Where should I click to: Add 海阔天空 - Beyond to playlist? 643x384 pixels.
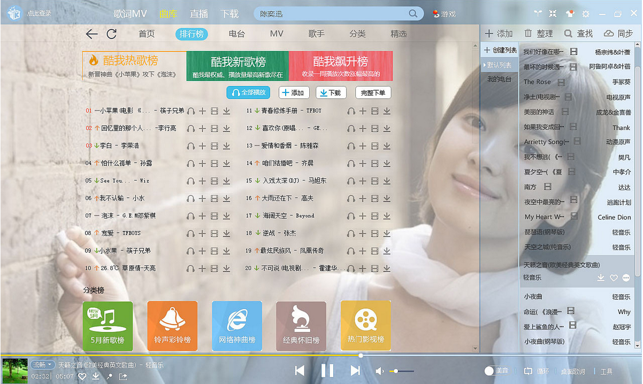[363, 216]
